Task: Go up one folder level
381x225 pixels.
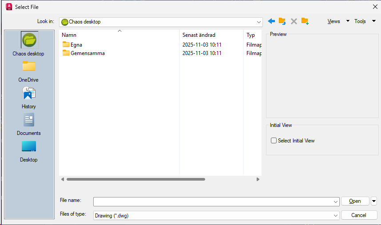Action: click(x=282, y=21)
